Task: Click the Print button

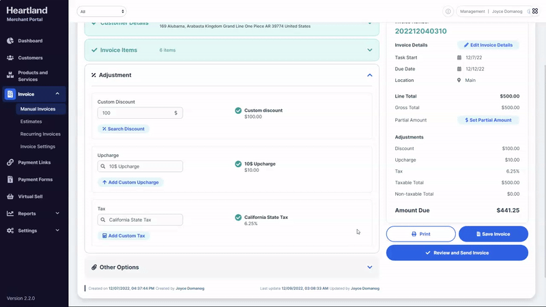Action: 420,234
